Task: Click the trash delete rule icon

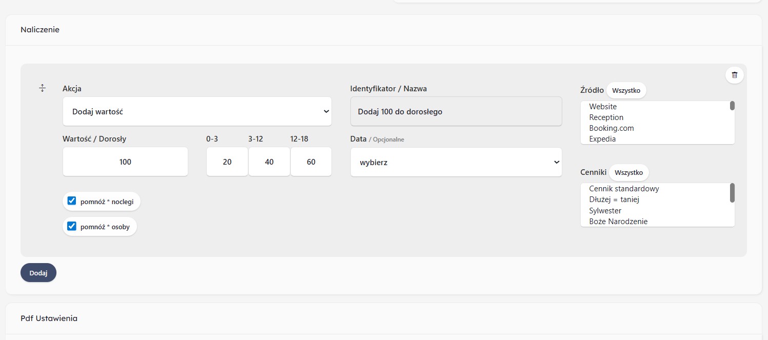Action: click(x=734, y=75)
